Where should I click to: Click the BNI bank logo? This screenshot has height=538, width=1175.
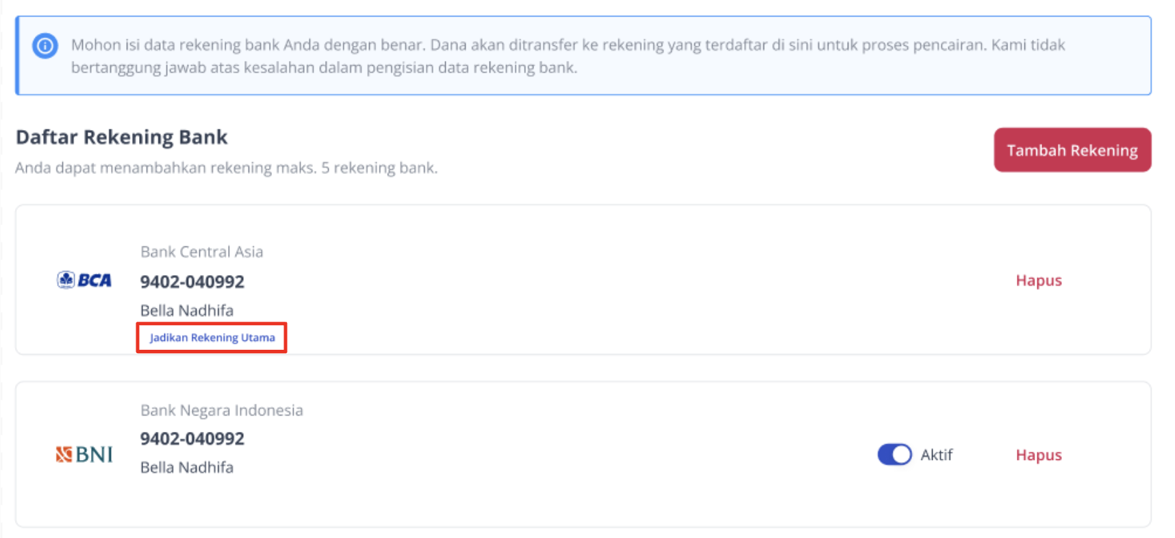[x=84, y=454]
